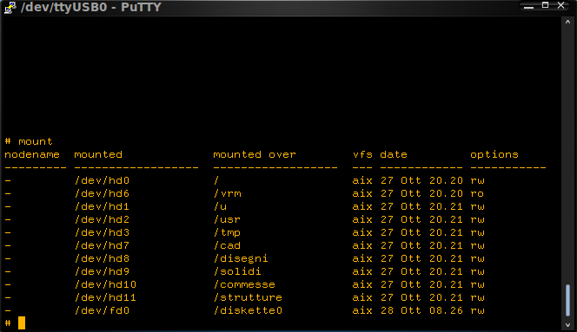This screenshot has width=577, height=332.
Task: Click the '28 Ott 08.26' date
Action: 421,310
